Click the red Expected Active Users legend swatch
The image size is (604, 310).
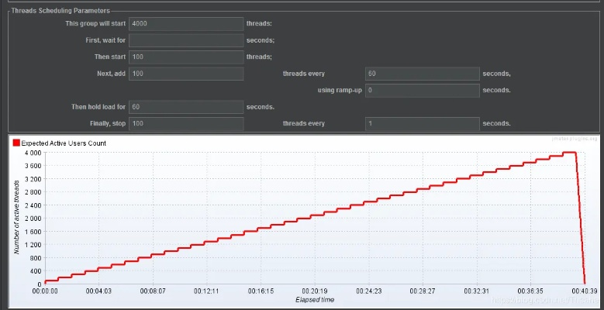point(16,143)
